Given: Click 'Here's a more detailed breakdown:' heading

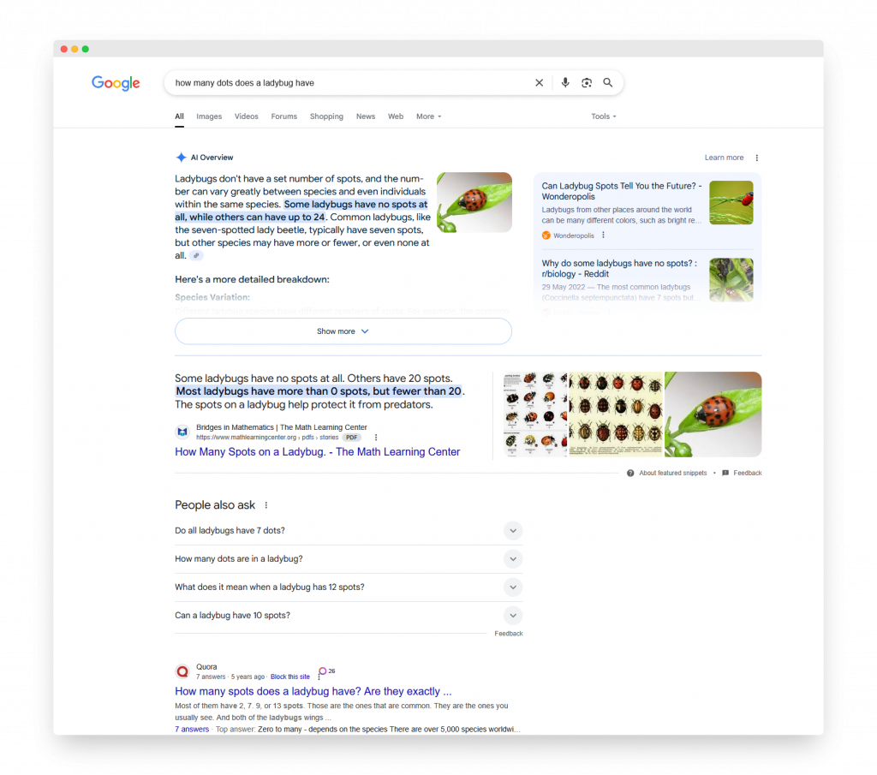Looking at the screenshot, I should coord(253,279).
